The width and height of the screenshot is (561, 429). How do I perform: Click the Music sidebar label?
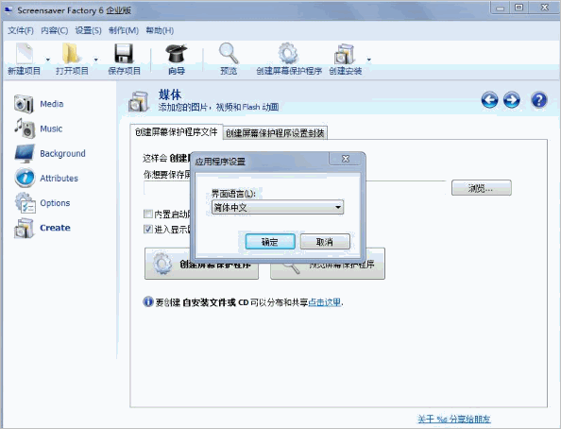[x=51, y=129]
